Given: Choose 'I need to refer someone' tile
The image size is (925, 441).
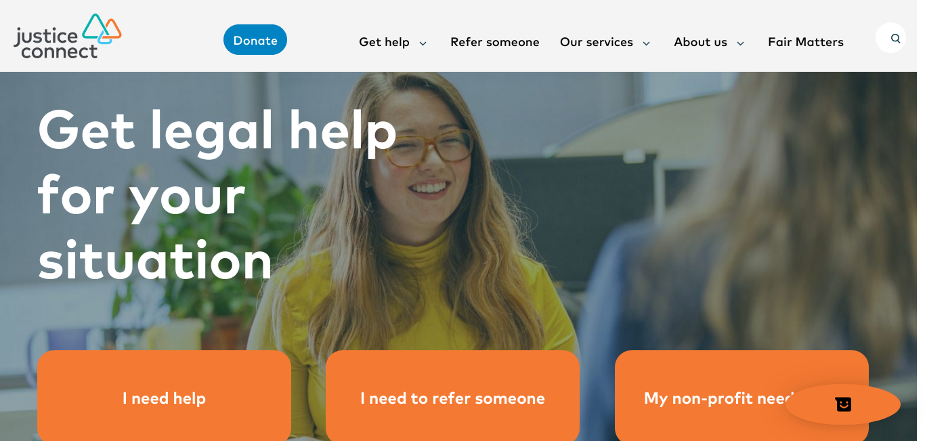Looking at the screenshot, I should tap(452, 396).
